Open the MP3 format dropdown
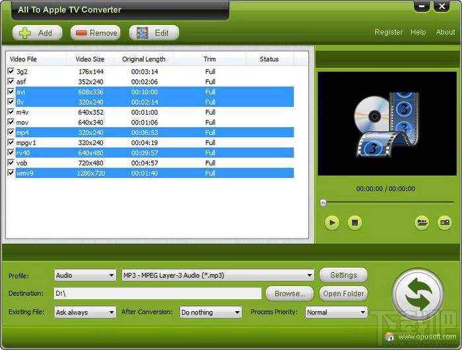 [x=218, y=276]
